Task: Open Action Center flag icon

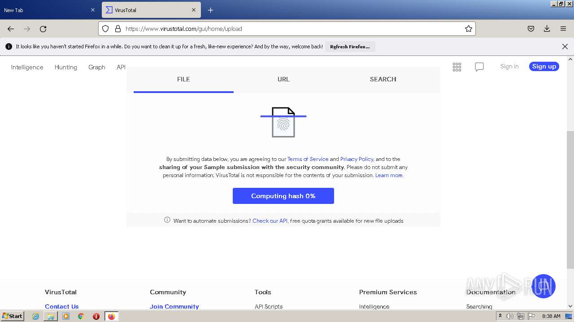Action: pyautogui.click(x=531, y=316)
